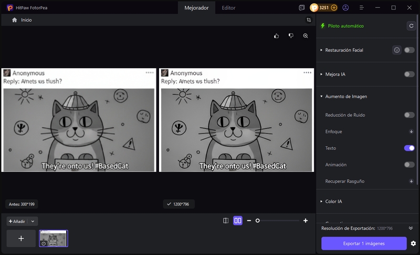This screenshot has height=255, width=420.
Task: Switch to the split slider compare view
Action: click(x=226, y=221)
